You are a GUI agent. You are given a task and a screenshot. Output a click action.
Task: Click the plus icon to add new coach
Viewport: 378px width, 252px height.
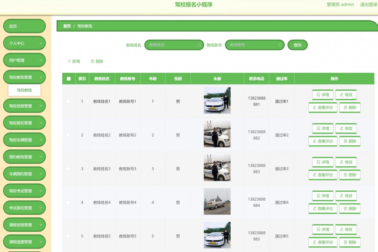click(69, 61)
